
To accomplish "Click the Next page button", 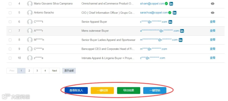I will pos(54,71).
